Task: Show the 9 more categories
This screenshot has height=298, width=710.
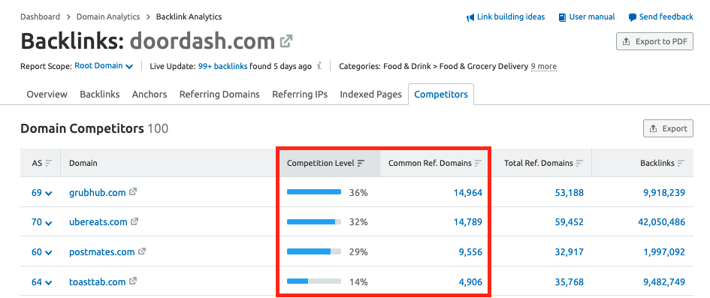Action: click(544, 67)
